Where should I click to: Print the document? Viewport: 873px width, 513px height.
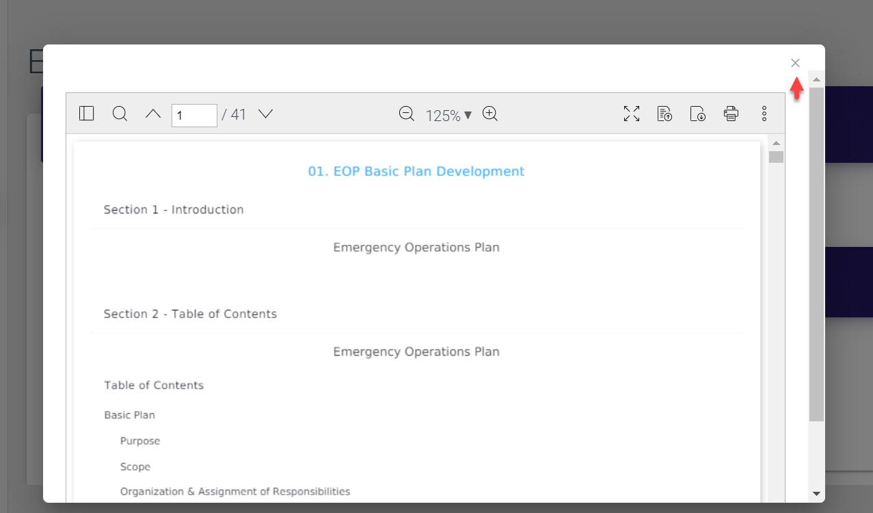[x=731, y=114]
